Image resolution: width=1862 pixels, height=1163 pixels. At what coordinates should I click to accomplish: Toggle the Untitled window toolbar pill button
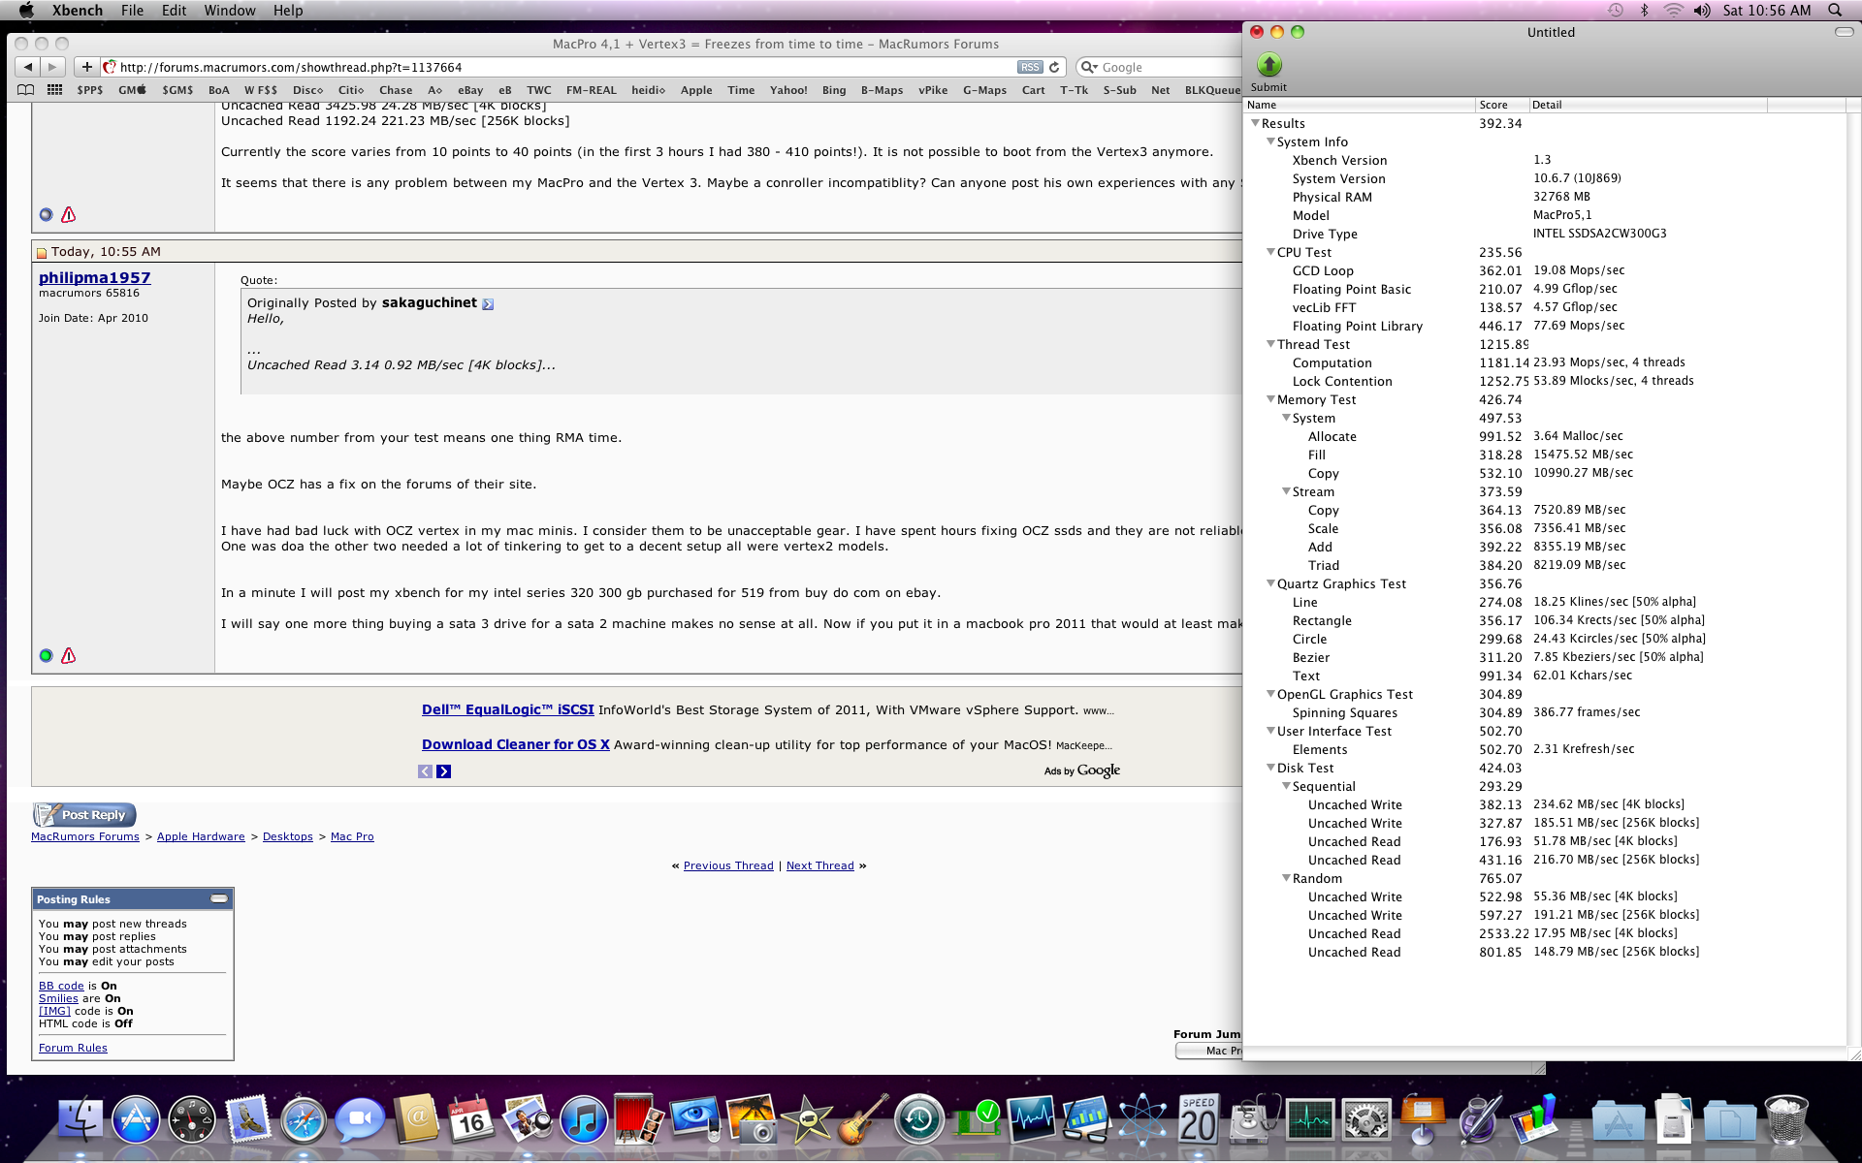pos(1844,32)
